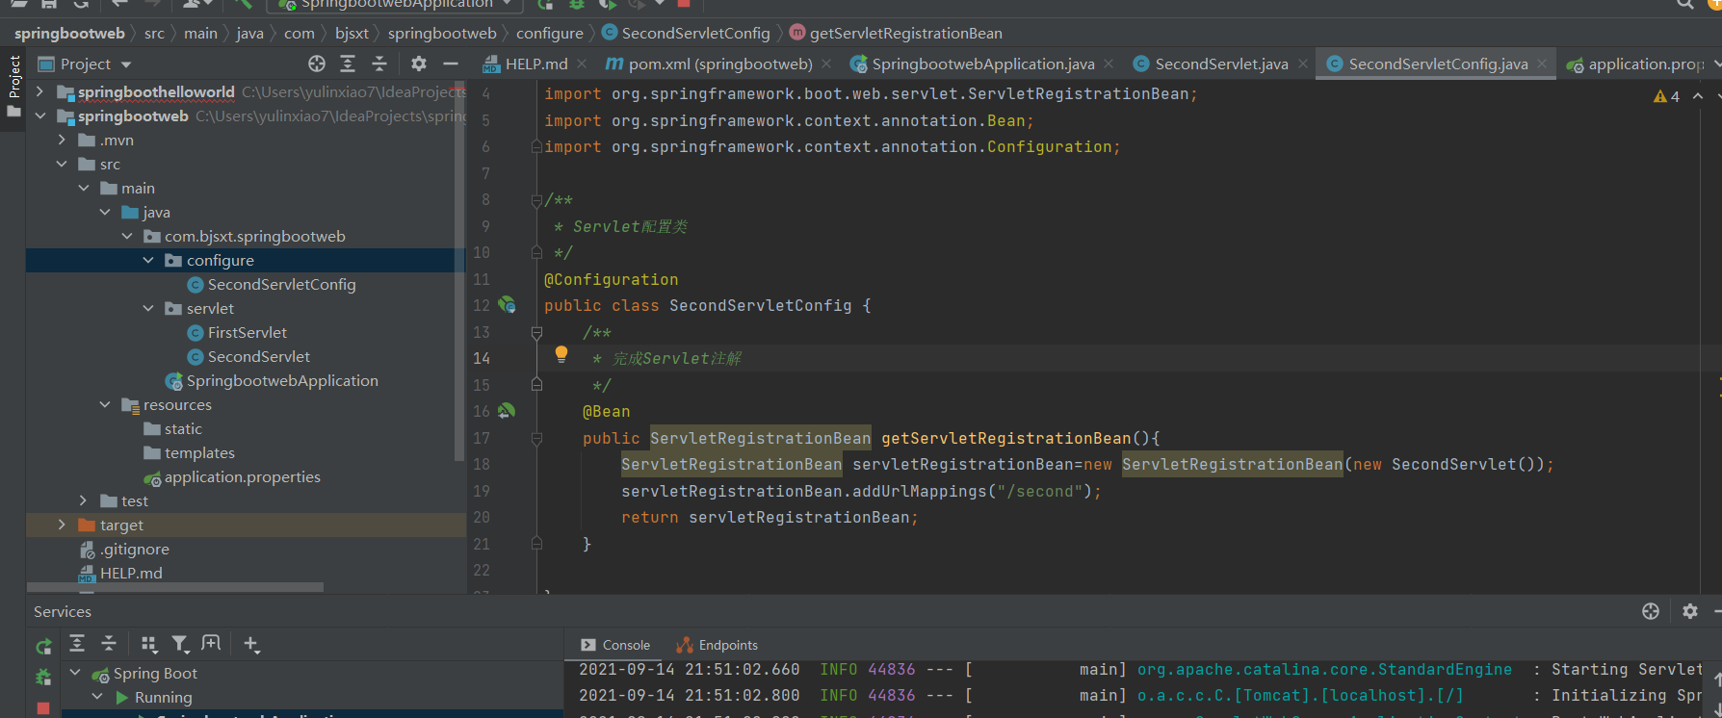This screenshot has width=1722, height=718.
Task: Collapse the servlet package
Action: 148,308
